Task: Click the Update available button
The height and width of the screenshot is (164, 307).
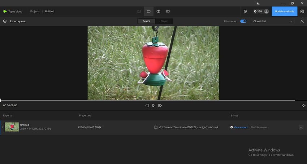Action: pyautogui.click(x=284, y=11)
